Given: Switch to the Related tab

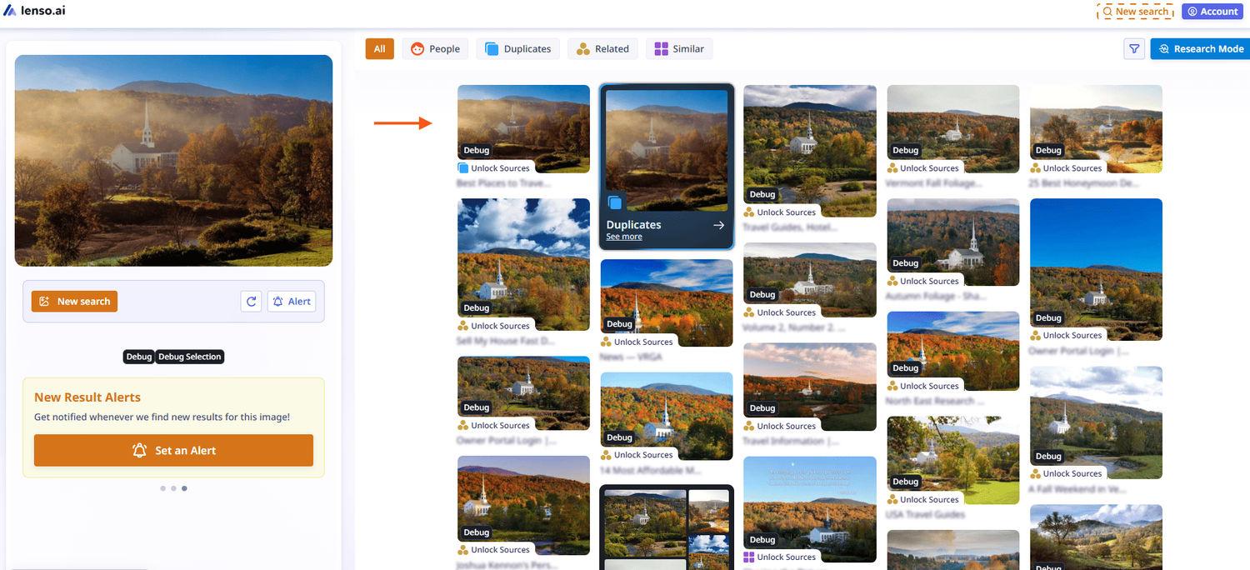Looking at the screenshot, I should pos(602,49).
